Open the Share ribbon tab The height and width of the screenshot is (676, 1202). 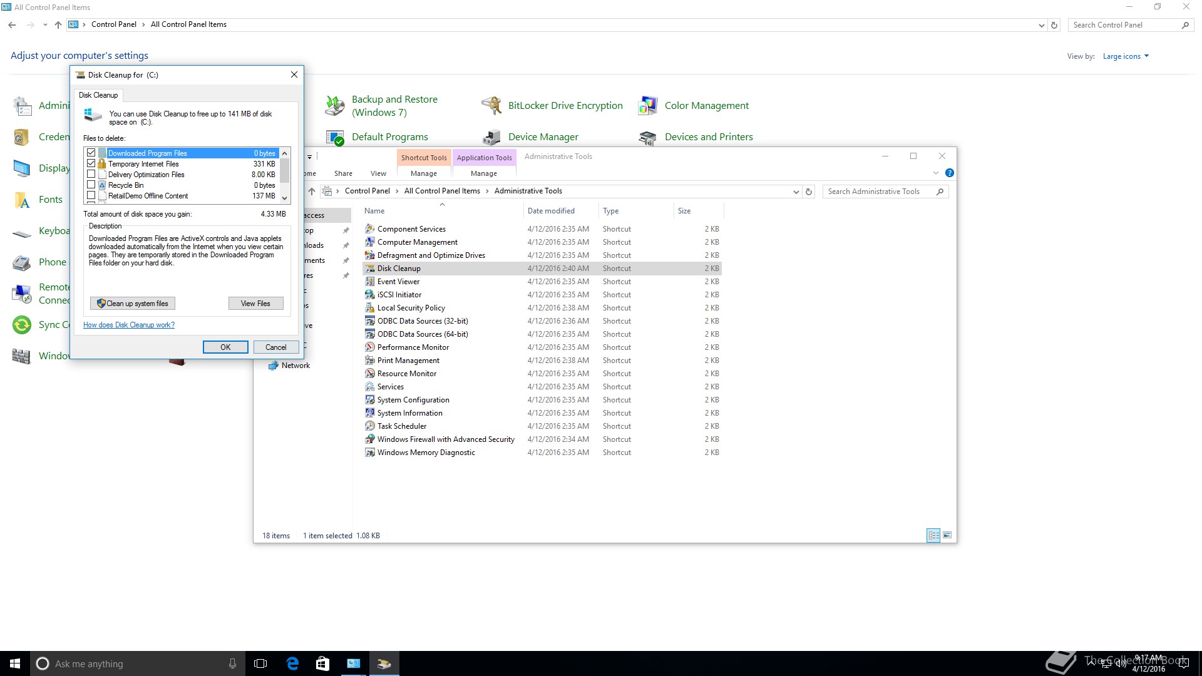tap(343, 173)
